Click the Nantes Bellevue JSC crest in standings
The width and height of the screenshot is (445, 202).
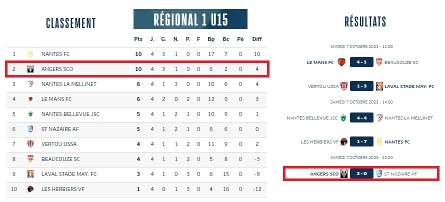coord(30,114)
